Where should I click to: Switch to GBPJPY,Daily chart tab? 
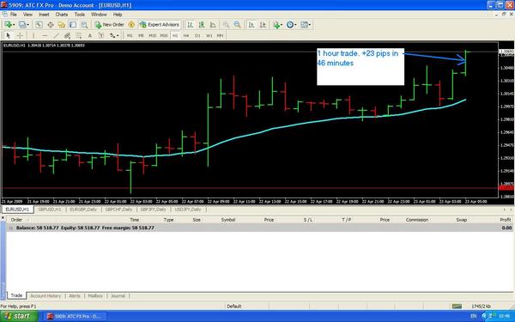153,210
